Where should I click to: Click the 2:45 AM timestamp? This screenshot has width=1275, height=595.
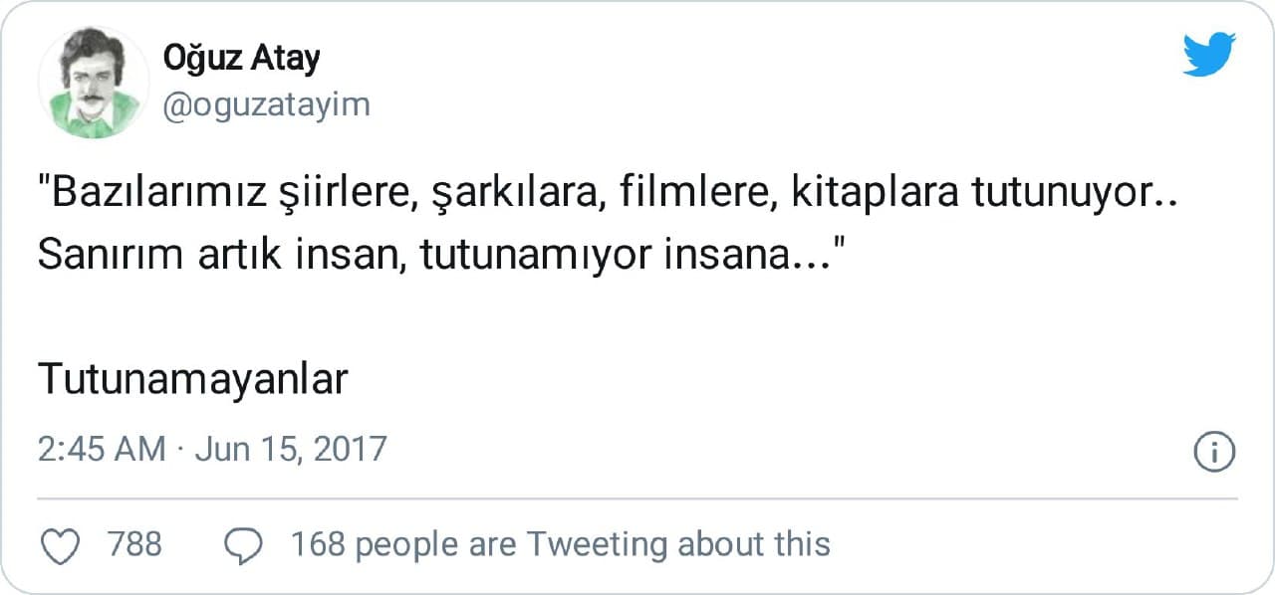point(102,449)
